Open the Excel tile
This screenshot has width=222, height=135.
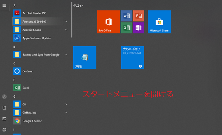(x=127, y=28)
